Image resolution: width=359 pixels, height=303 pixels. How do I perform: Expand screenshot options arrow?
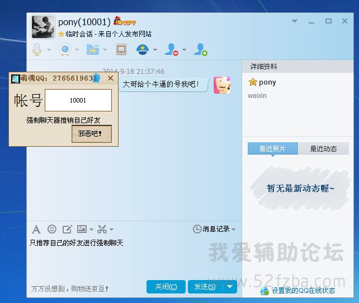pos(111,230)
